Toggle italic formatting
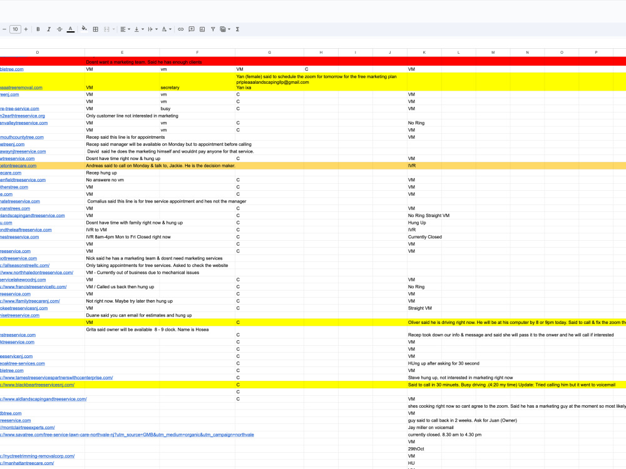626x469 pixels. pyautogui.click(x=49, y=29)
